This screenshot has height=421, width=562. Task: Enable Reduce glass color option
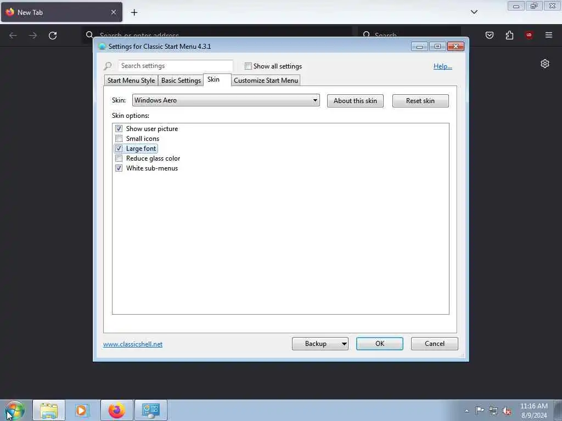coord(119,158)
